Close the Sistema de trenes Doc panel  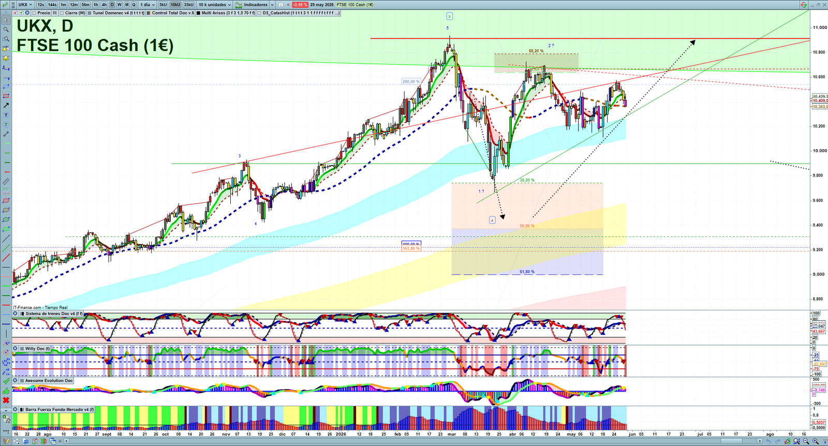(16, 314)
